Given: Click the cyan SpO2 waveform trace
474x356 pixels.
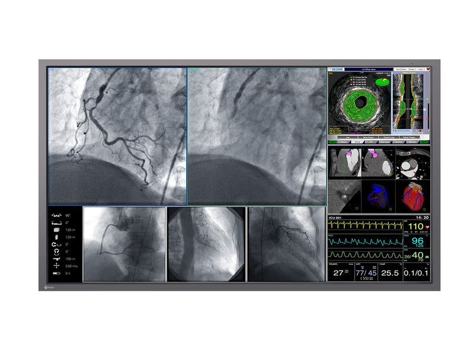Looking at the screenshot, I should click(366, 241).
